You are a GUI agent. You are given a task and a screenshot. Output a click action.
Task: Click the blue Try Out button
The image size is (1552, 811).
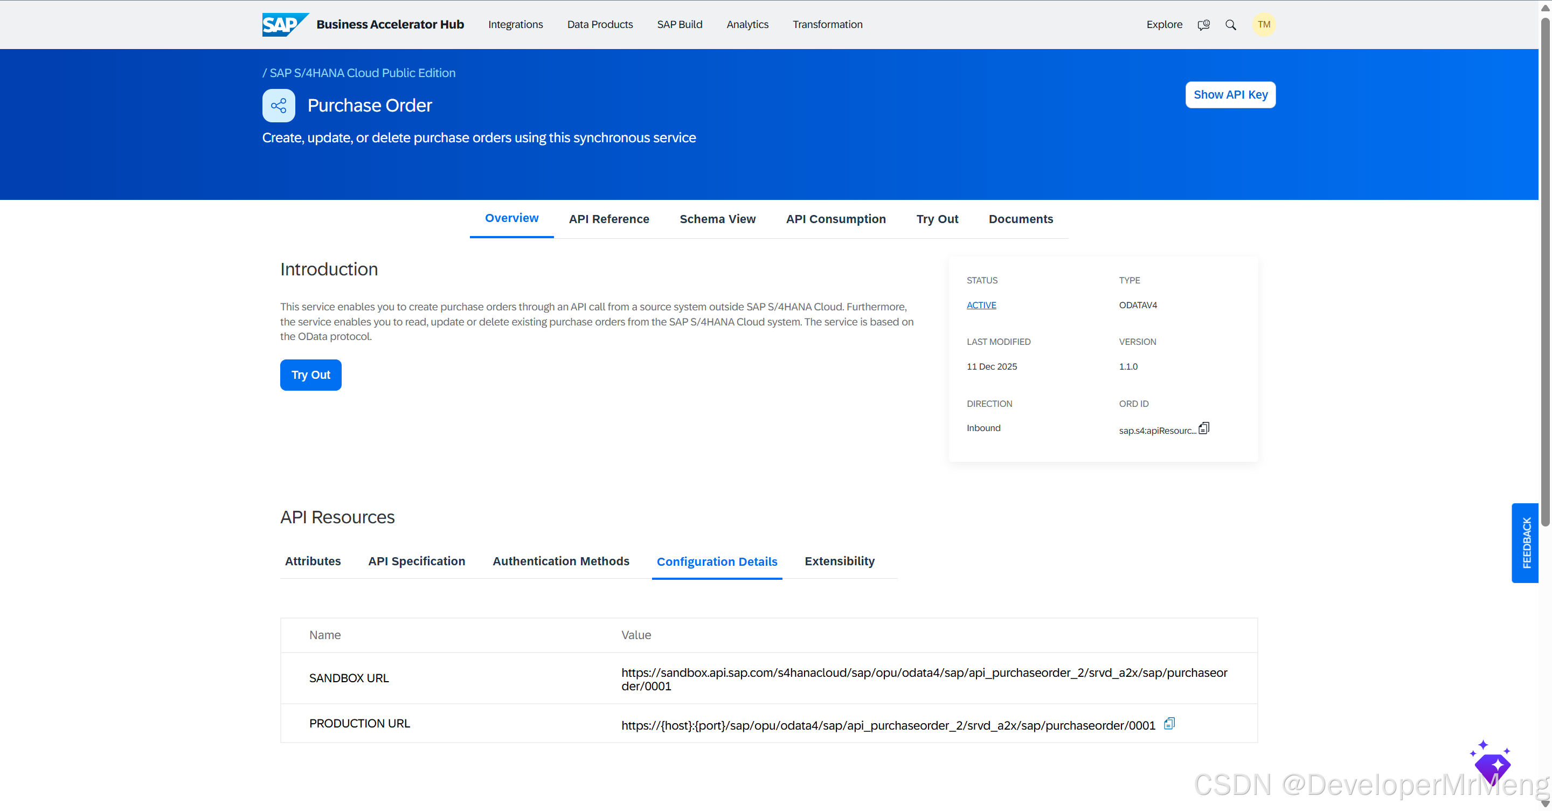pyautogui.click(x=310, y=375)
